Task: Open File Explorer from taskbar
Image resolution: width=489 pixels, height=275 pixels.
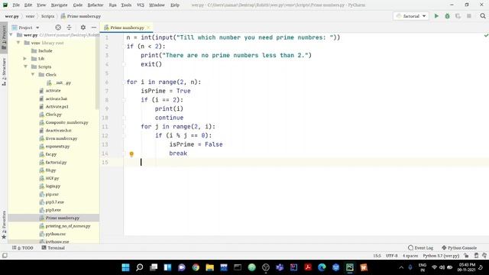Action: click(x=209, y=267)
